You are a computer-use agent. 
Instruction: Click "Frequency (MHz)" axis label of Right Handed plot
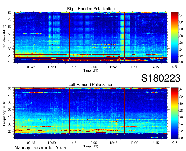point(4,37)
